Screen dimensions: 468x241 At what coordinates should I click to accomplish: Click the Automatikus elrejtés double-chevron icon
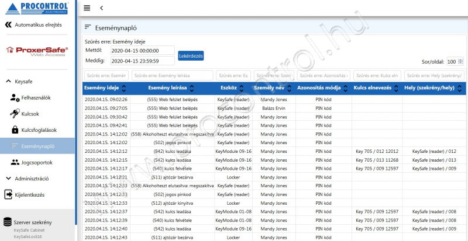coord(8,25)
